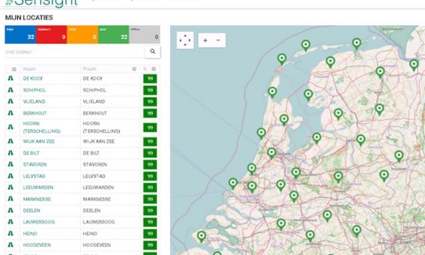Click the road icon in the HEINO row
The height and width of the screenshot is (255, 425).
pyautogui.click(x=11, y=233)
